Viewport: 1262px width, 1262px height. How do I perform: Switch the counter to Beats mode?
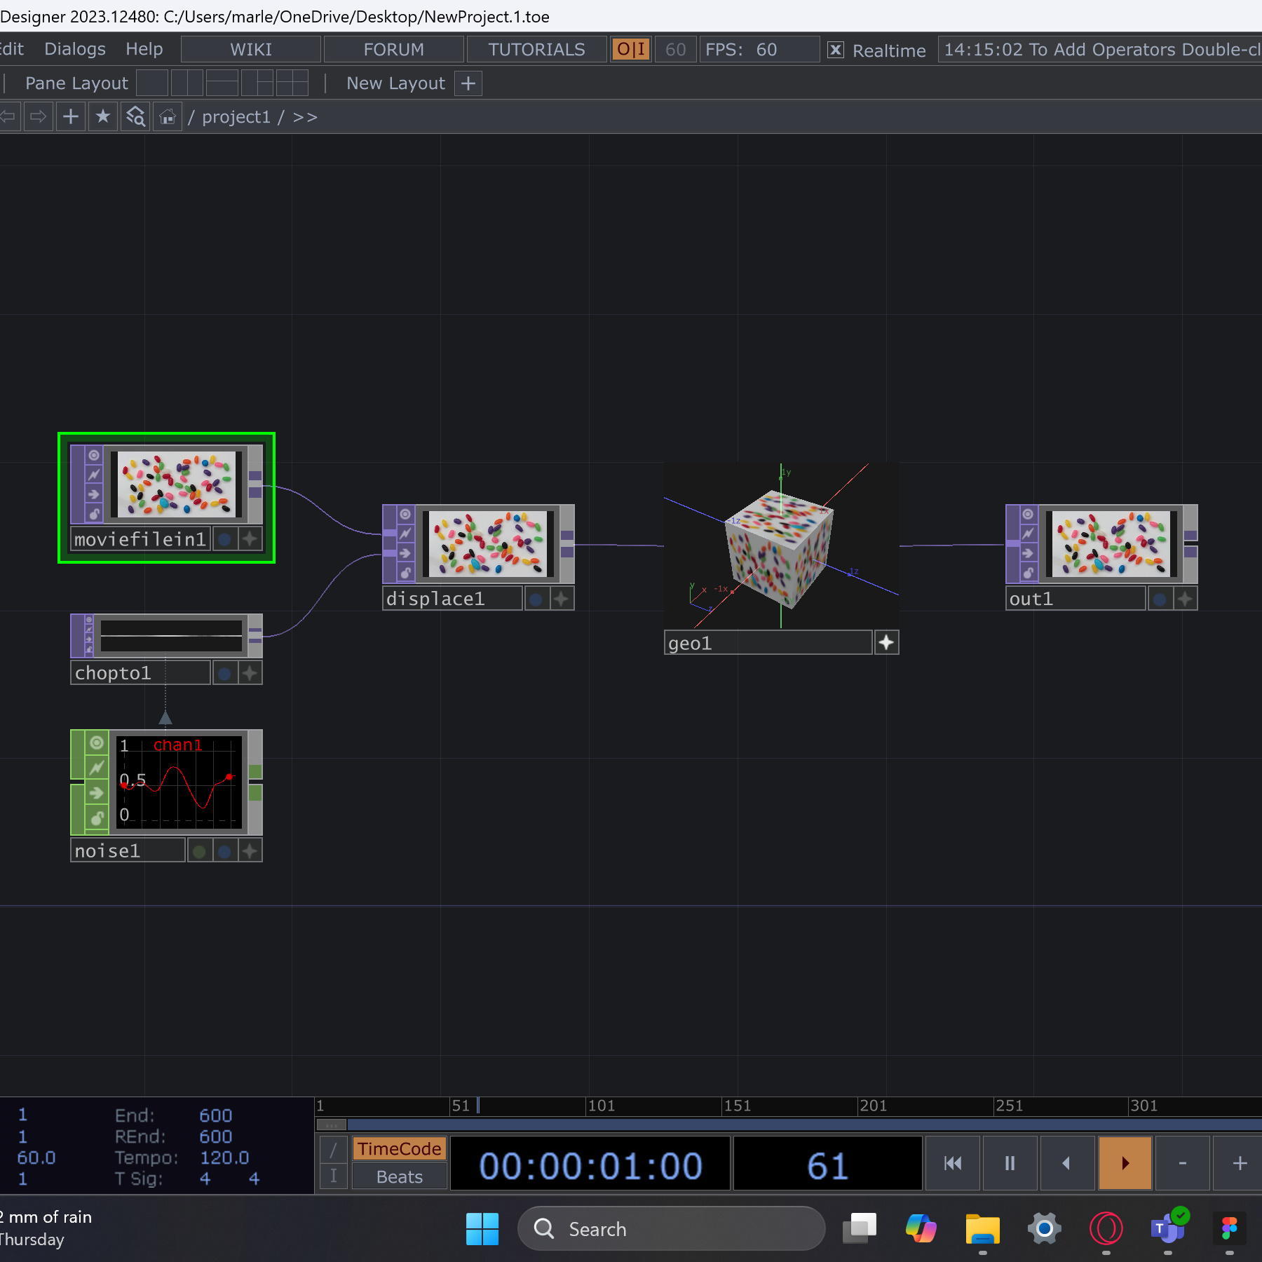click(x=398, y=1176)
